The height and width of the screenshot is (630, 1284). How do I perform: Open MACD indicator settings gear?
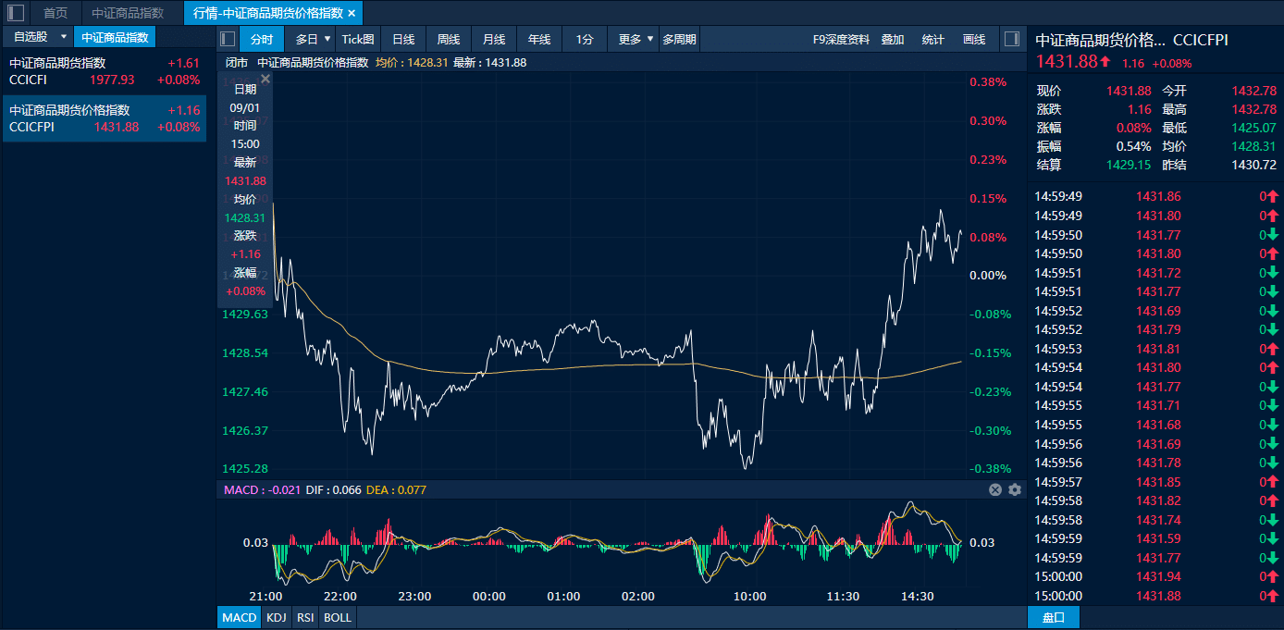tap(1015, 490)
